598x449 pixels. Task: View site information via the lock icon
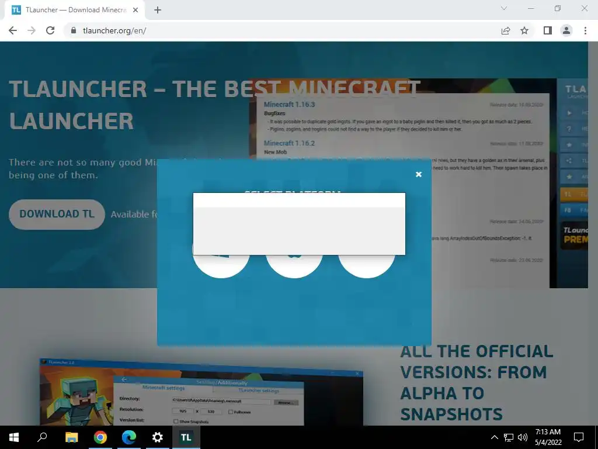click(74, 30)
